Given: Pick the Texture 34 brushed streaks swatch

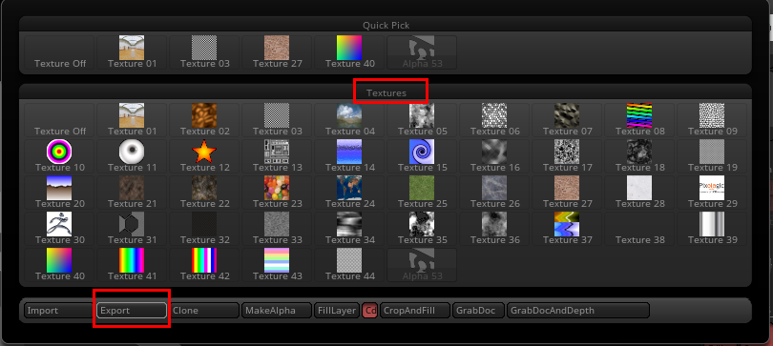Looking at the screenshot, I should pyautogui.click(x=349, y=229).
